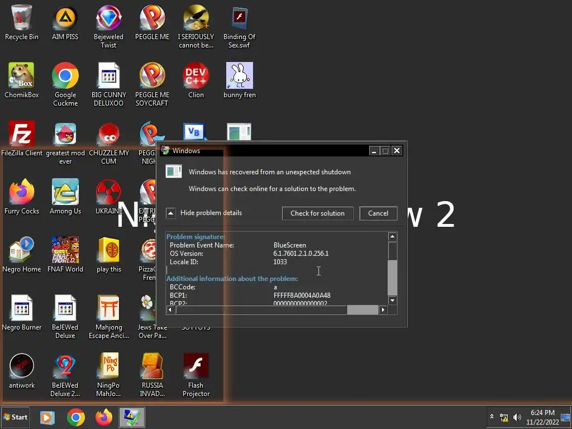572x429 pixels.
Task: Select the 'play this' mahjong tile icon
Action: tap(109, 255)
